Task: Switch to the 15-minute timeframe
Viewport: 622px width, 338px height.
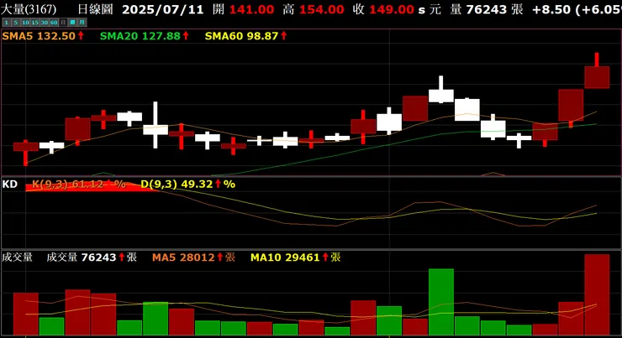Action: click(x=35, y=23)
